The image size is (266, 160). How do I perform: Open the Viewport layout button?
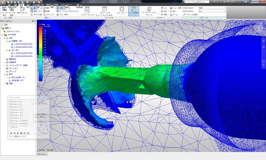(x=122, y=11)
